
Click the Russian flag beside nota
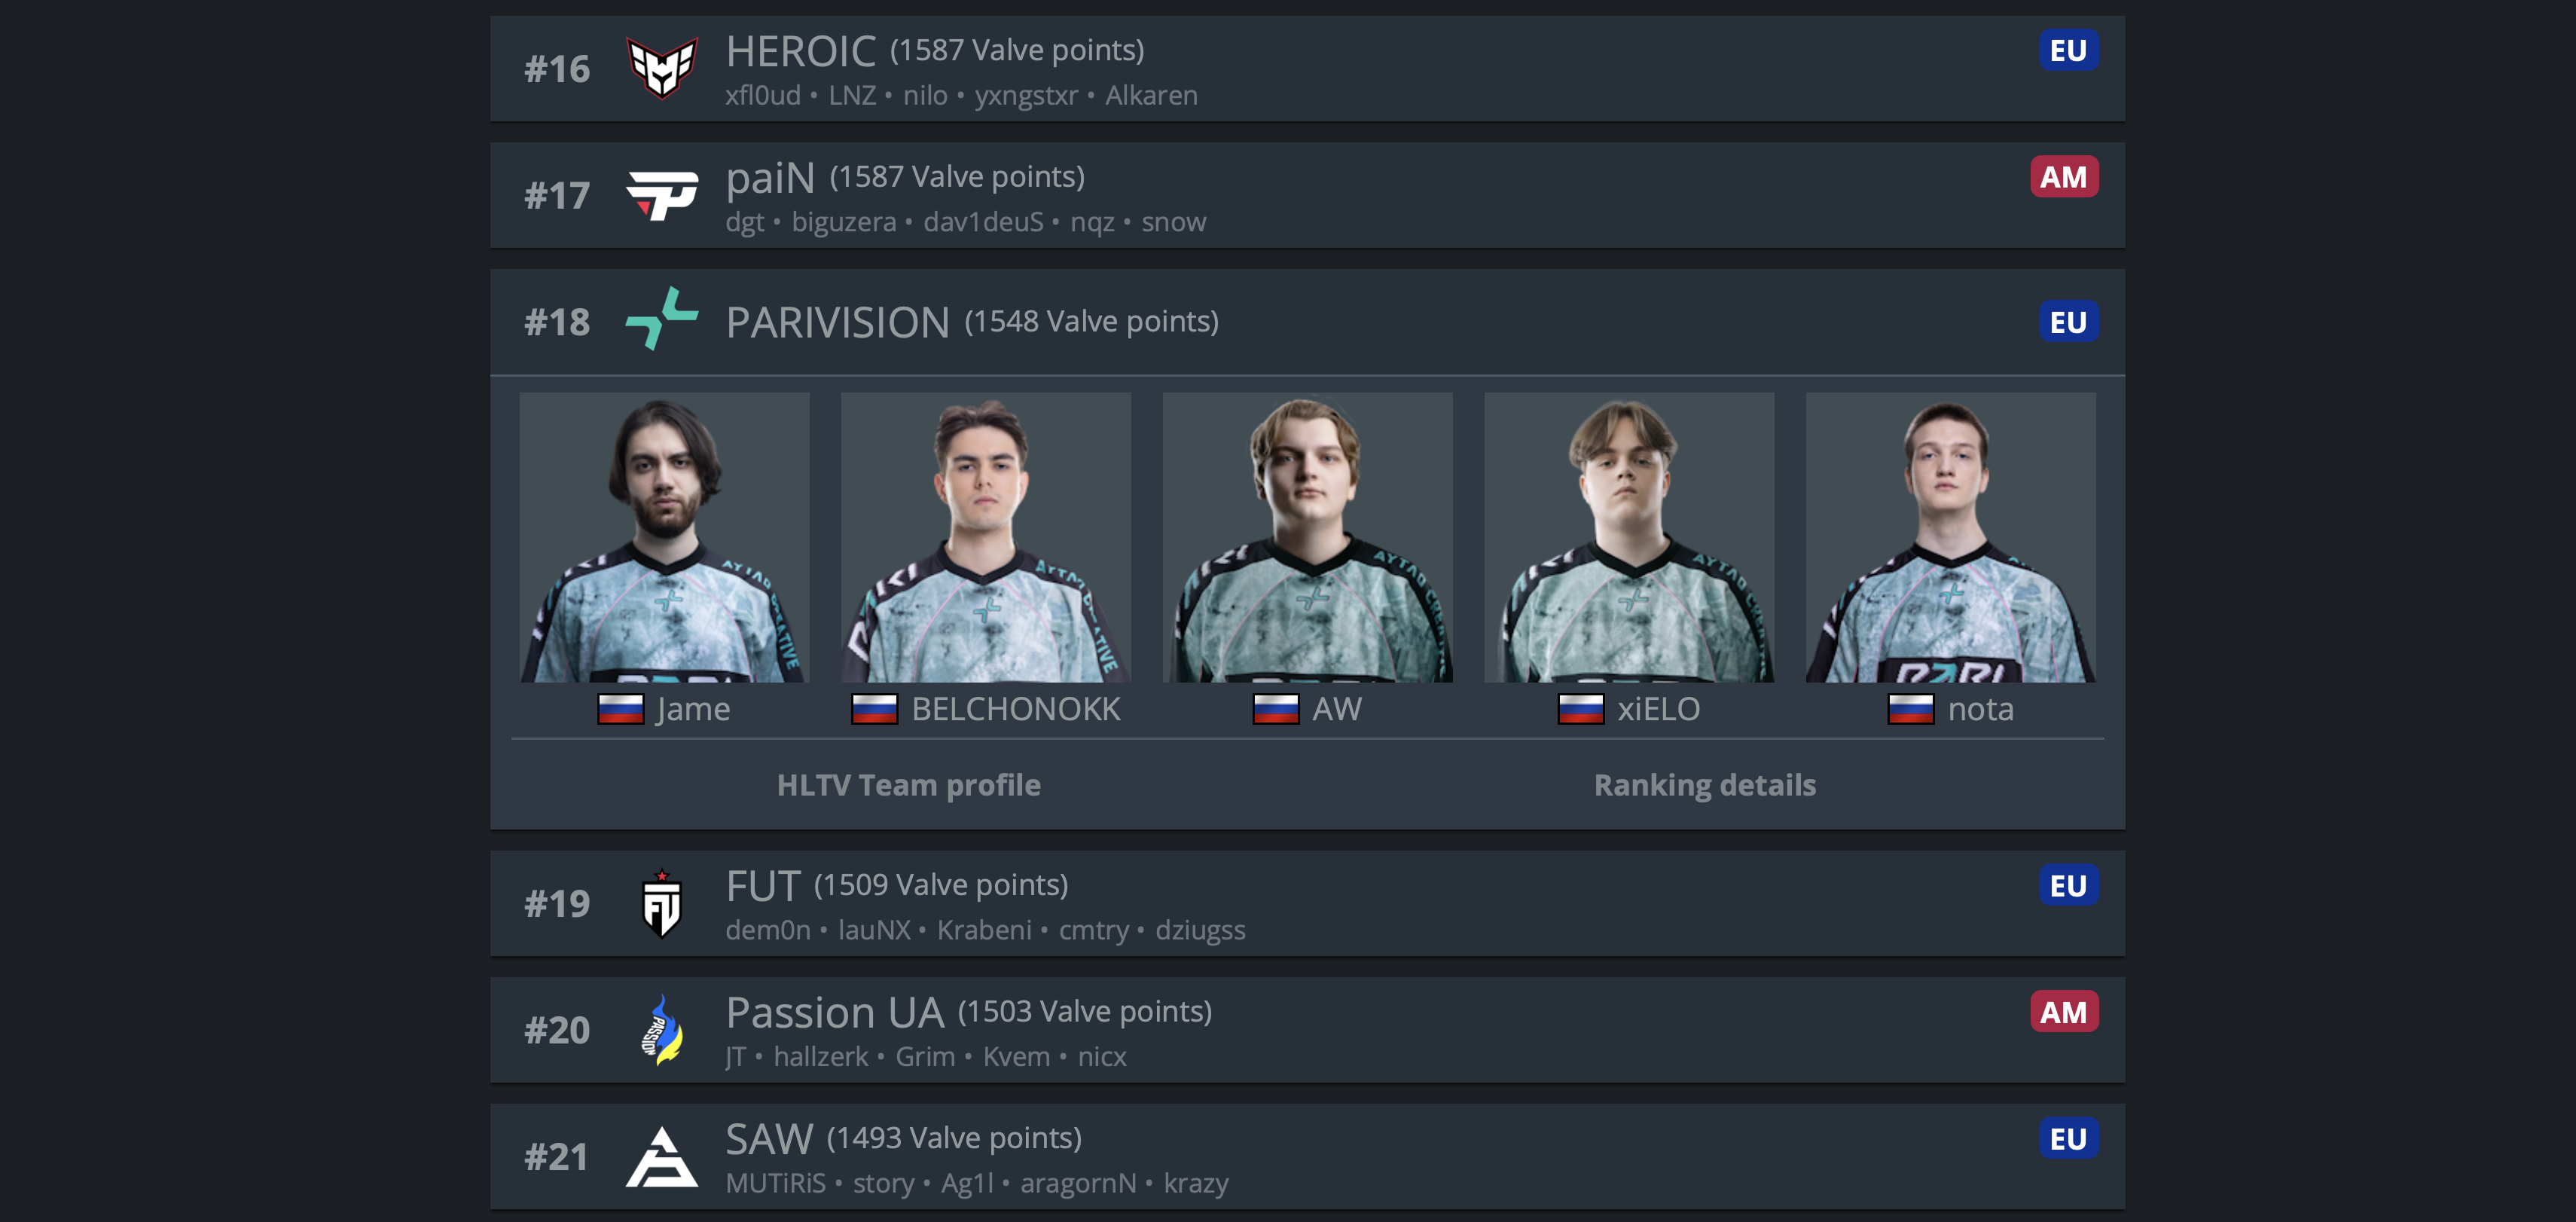tap(1910, 709)
